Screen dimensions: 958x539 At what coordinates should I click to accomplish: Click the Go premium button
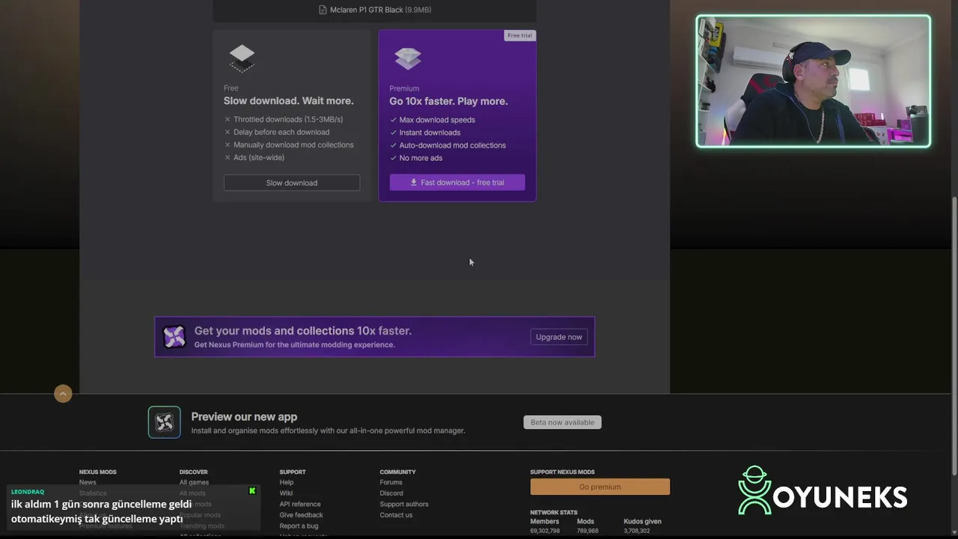(600, 487)
